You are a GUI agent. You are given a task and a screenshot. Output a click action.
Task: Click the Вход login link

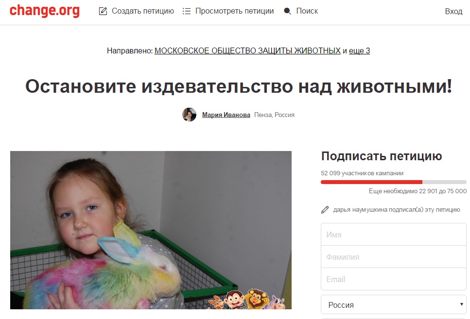click(453, 11)
